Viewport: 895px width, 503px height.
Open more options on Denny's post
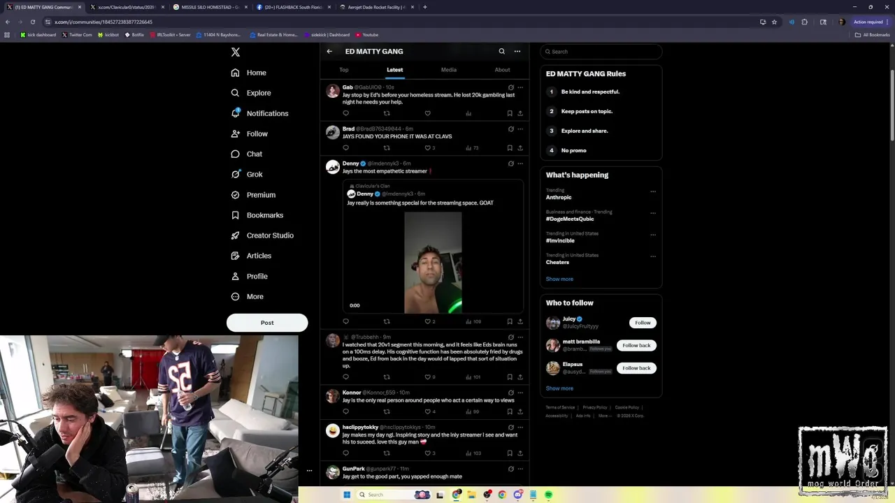(520, 163)
